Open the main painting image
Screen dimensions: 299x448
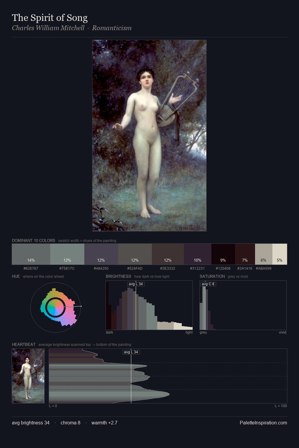point(149,136)
